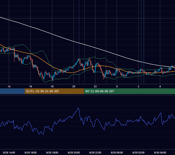
Task: Click the 9/30 02:00 date label
Action: pyautogui.click(x=138, y=152)
